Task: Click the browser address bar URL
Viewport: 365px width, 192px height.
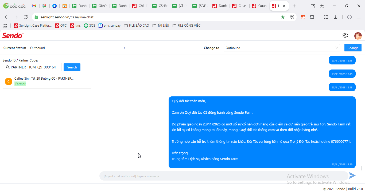Action: (67, 17)
